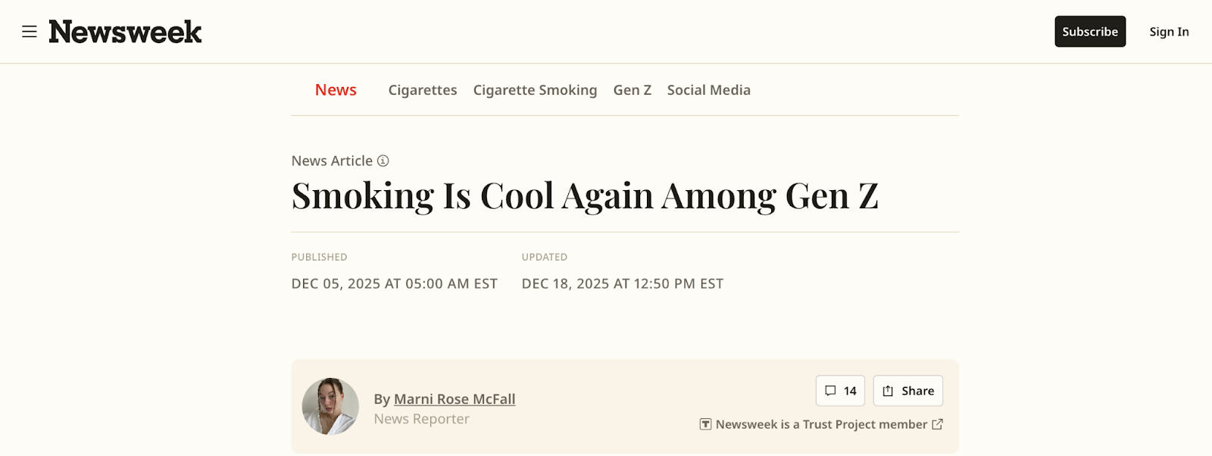Click the info icon beside News Article
Screen dimensions: 1212x456
pos(383,161)
